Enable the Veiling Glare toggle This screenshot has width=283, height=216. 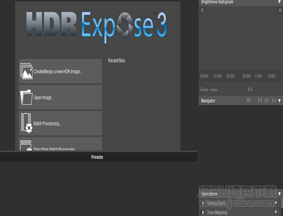tap(202, 203)
